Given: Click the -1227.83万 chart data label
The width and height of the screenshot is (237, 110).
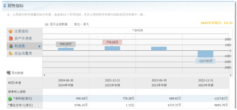Looking at the screenshot, I should point(205,61).
